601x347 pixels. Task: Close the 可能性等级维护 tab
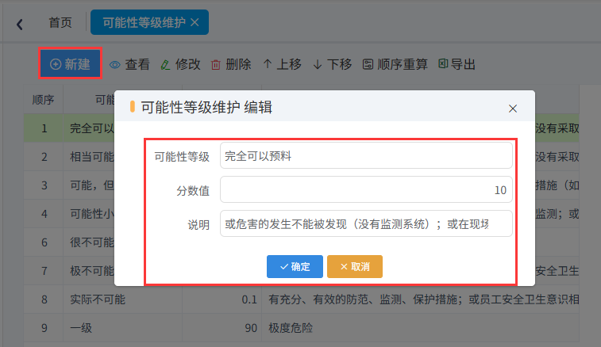(195, 22)
